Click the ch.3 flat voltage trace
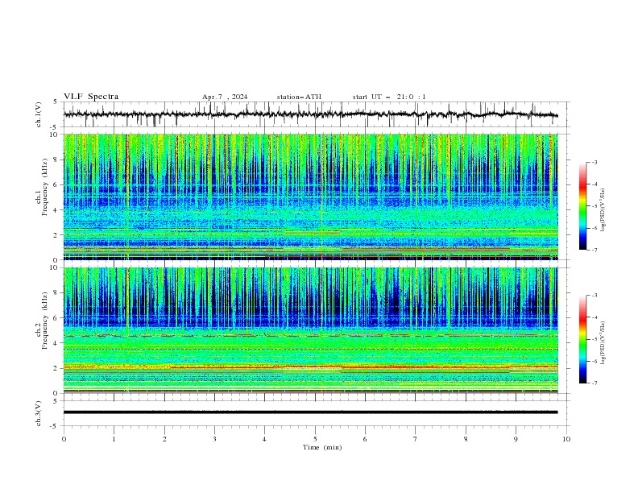 pos(310,412)
